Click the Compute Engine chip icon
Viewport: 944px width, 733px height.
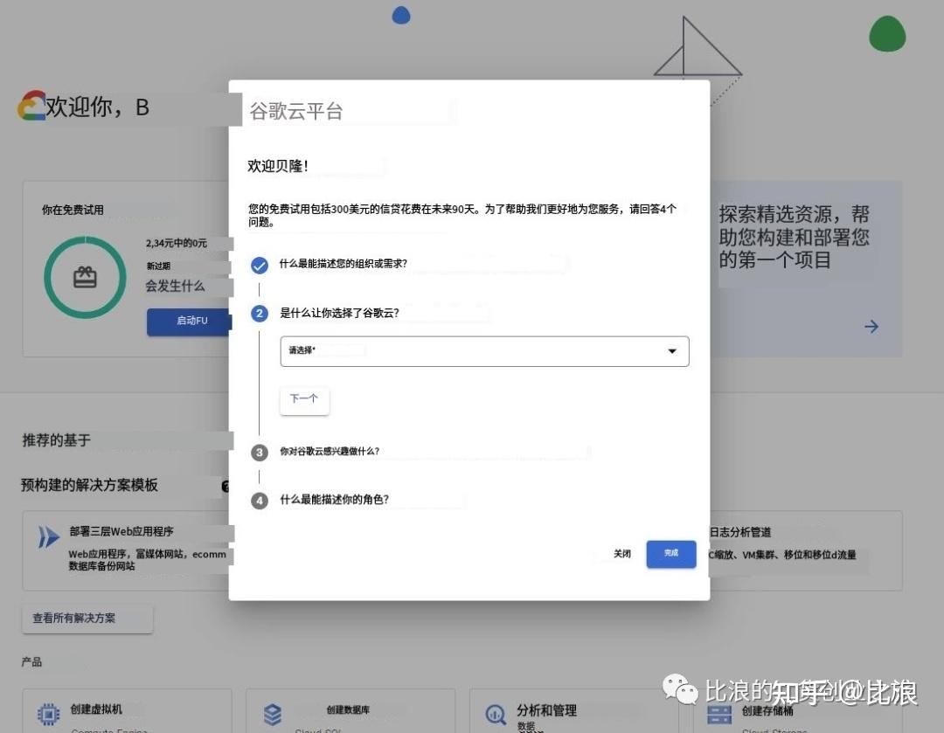point(49,714)
